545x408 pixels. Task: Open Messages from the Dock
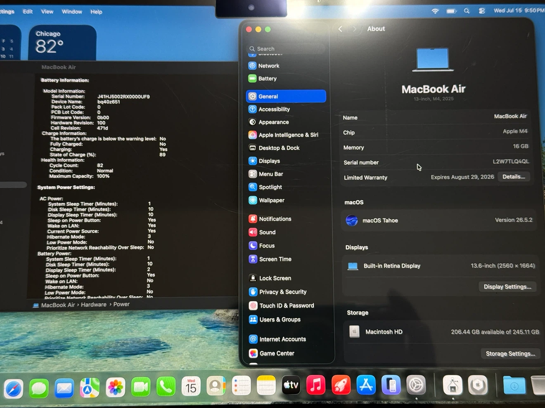[39, 388]
